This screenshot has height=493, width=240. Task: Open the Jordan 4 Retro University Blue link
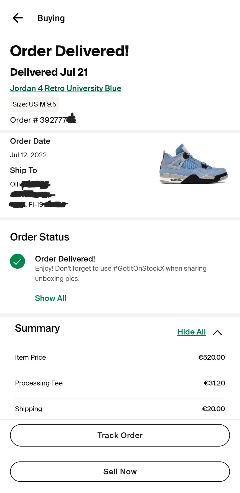65,88
